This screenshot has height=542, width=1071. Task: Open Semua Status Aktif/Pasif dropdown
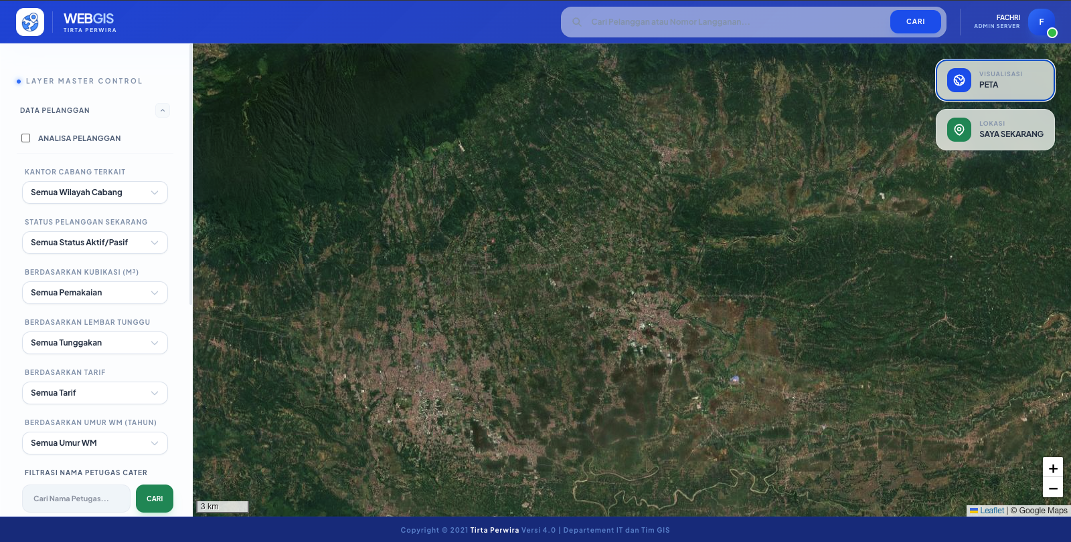pos(95,243)
